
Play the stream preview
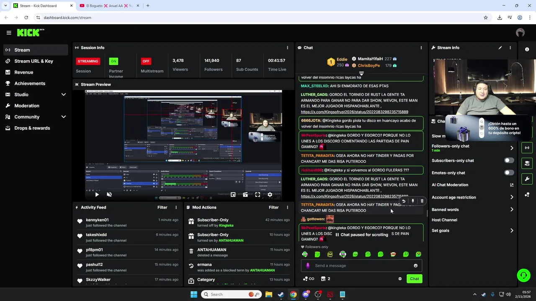[x=97, y=194]
